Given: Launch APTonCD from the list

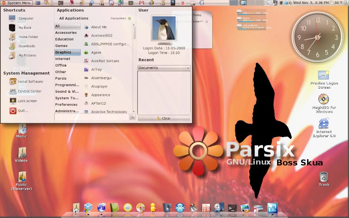Looking at the screenshot, I should (95, 104).
